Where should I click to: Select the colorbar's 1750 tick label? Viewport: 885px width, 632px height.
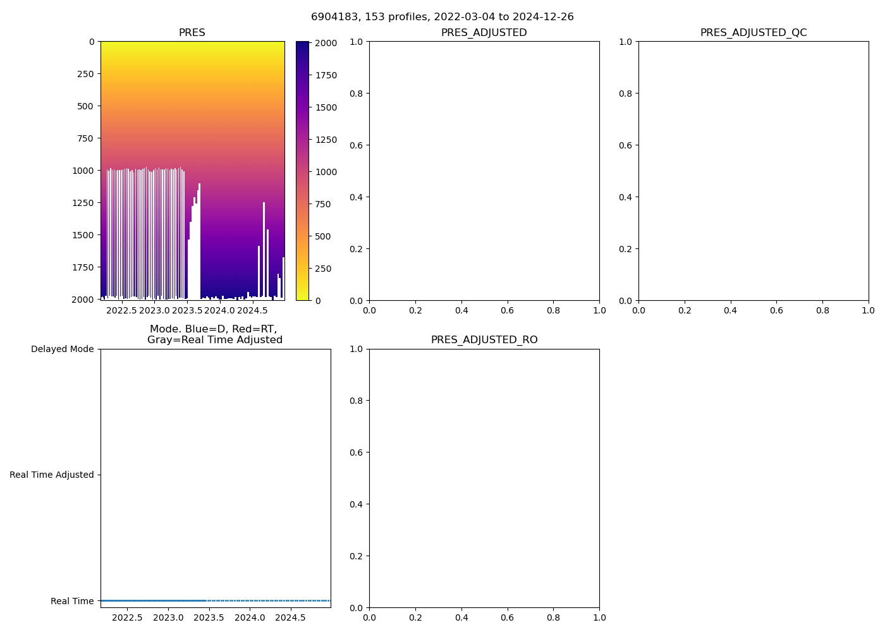(x=326, y=75)
